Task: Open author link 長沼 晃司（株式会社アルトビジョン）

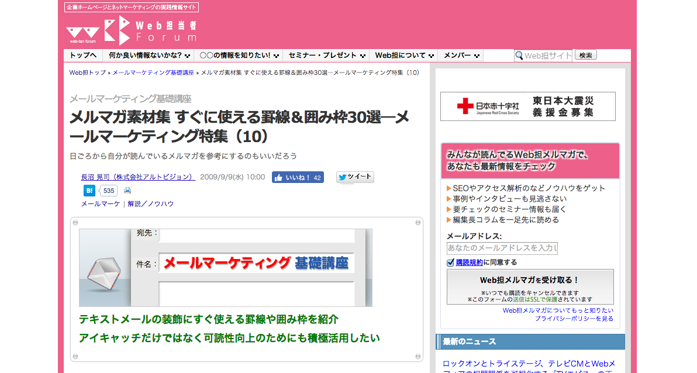Action: click(x=138, y=177)
